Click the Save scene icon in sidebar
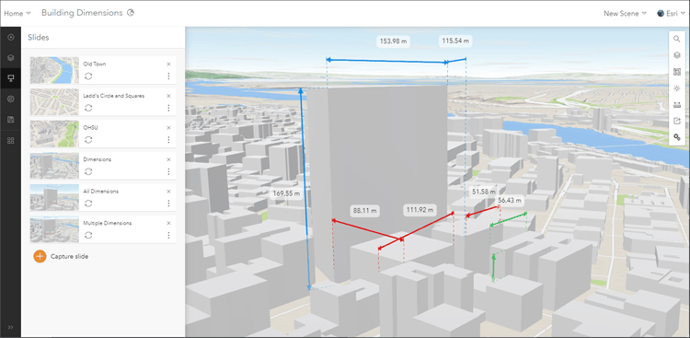The image size is (690, 338). click(11, 120)
